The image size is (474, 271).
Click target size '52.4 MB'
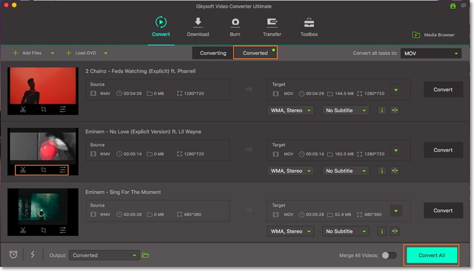[343, 214]
